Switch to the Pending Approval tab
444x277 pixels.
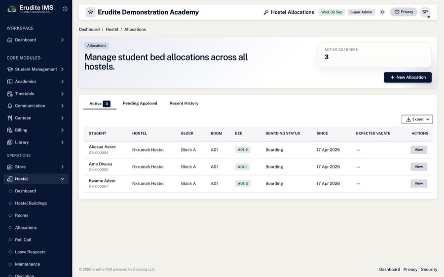pos(140,104)
